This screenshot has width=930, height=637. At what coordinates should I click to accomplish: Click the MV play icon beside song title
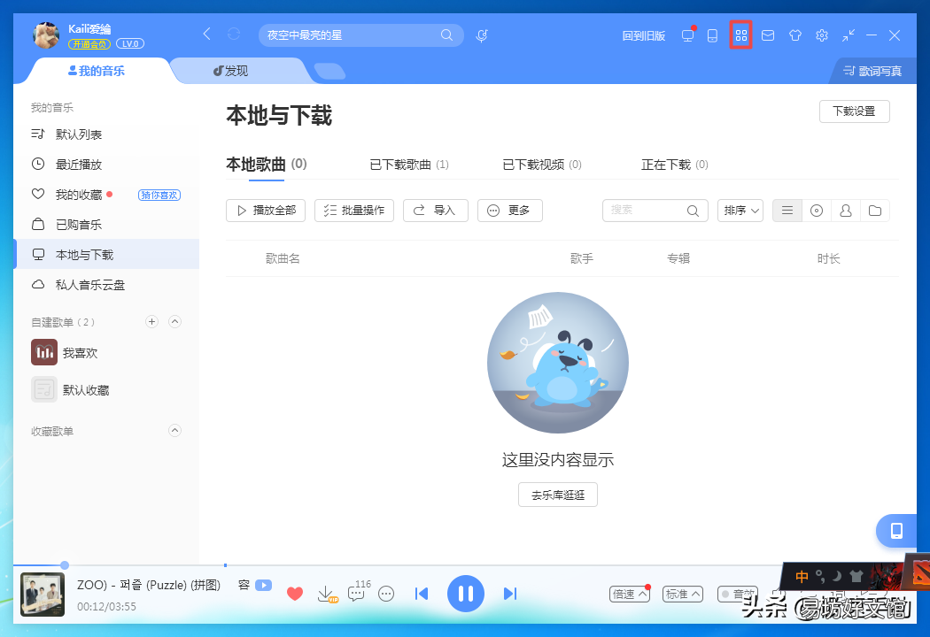coord(263,585)
